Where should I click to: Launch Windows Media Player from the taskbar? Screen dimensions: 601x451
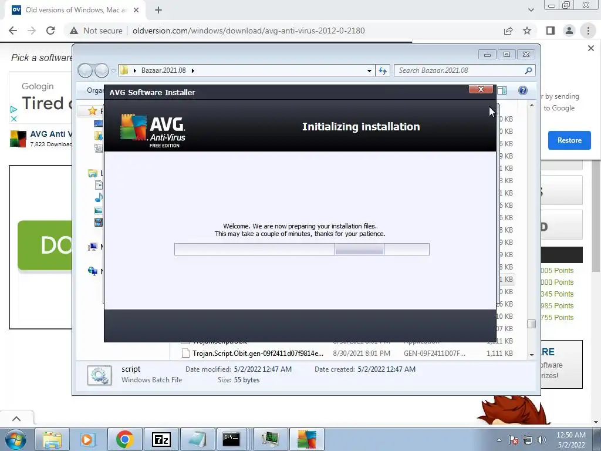pos(88,439)
